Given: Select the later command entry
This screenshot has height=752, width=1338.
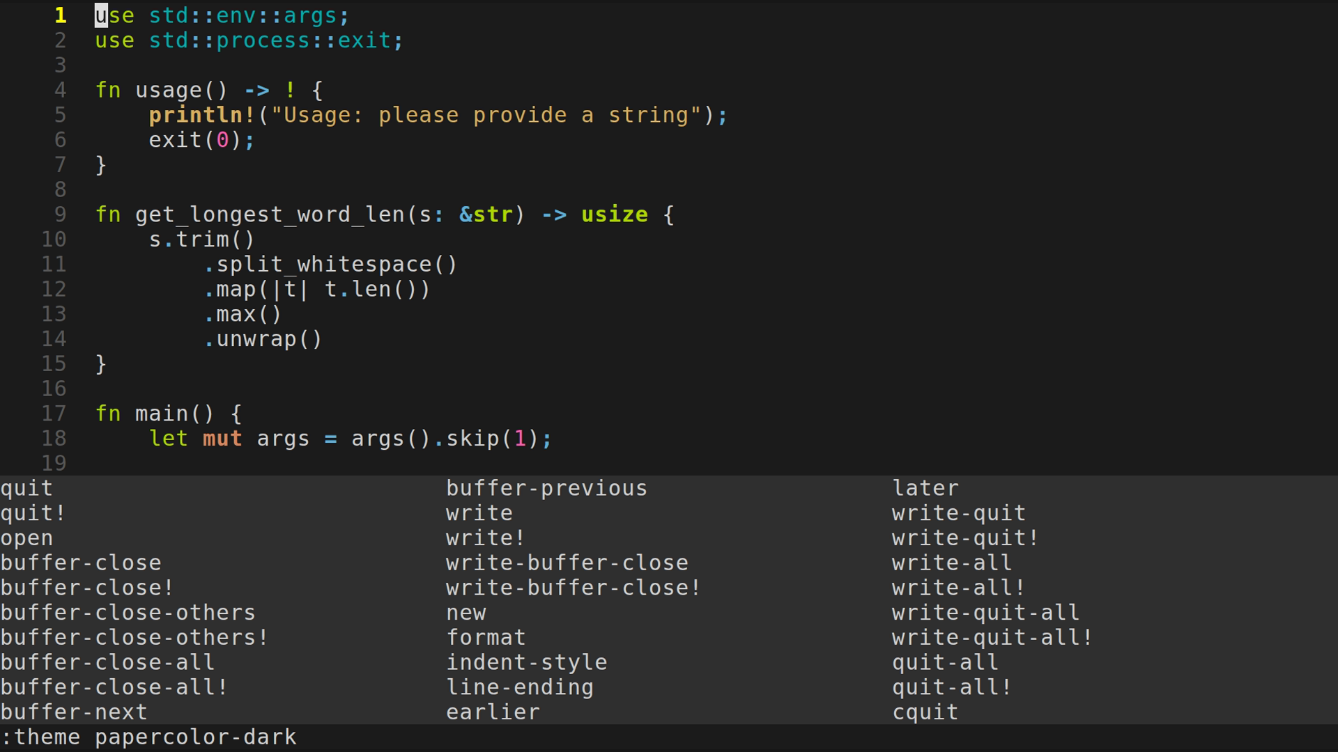Looking at the screenshot, I should [x=925, y=488].
